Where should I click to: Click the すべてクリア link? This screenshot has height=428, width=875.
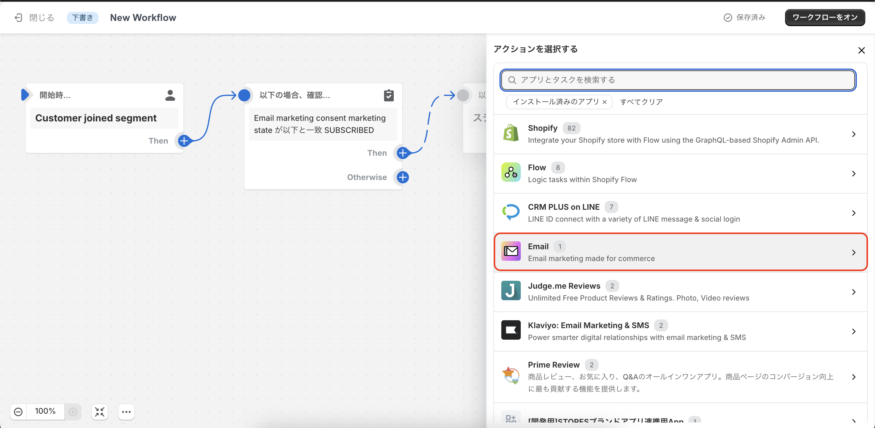tap(641, 102)
